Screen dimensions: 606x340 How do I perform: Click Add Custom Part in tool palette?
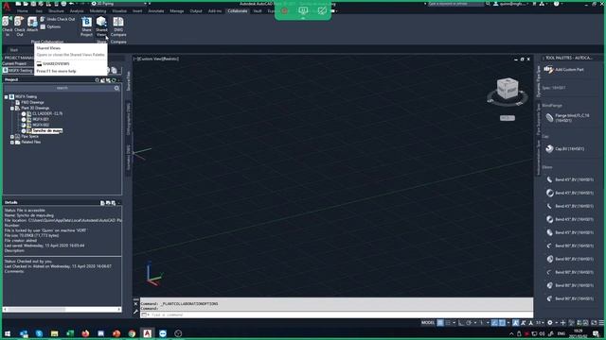564,69
